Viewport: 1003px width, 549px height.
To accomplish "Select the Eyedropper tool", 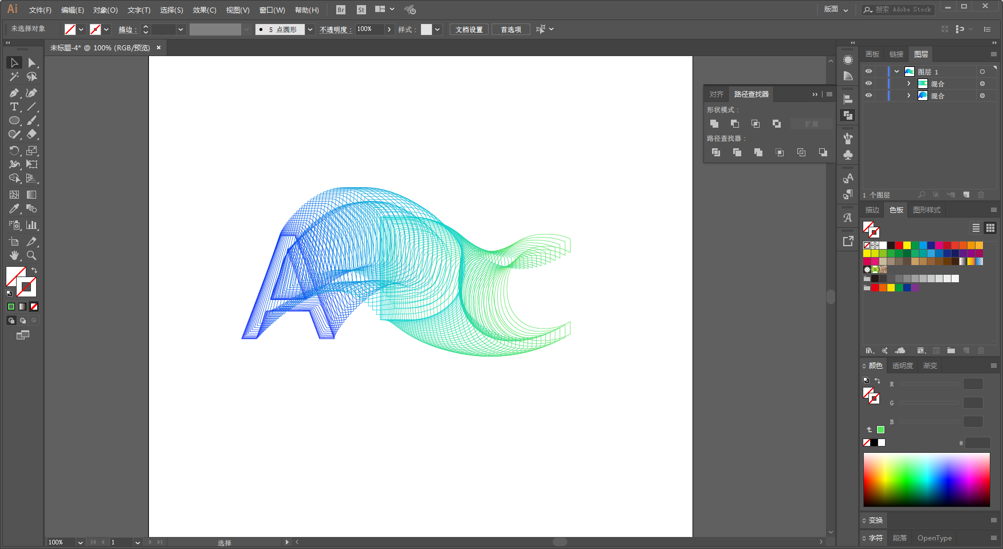I will 14,209.
